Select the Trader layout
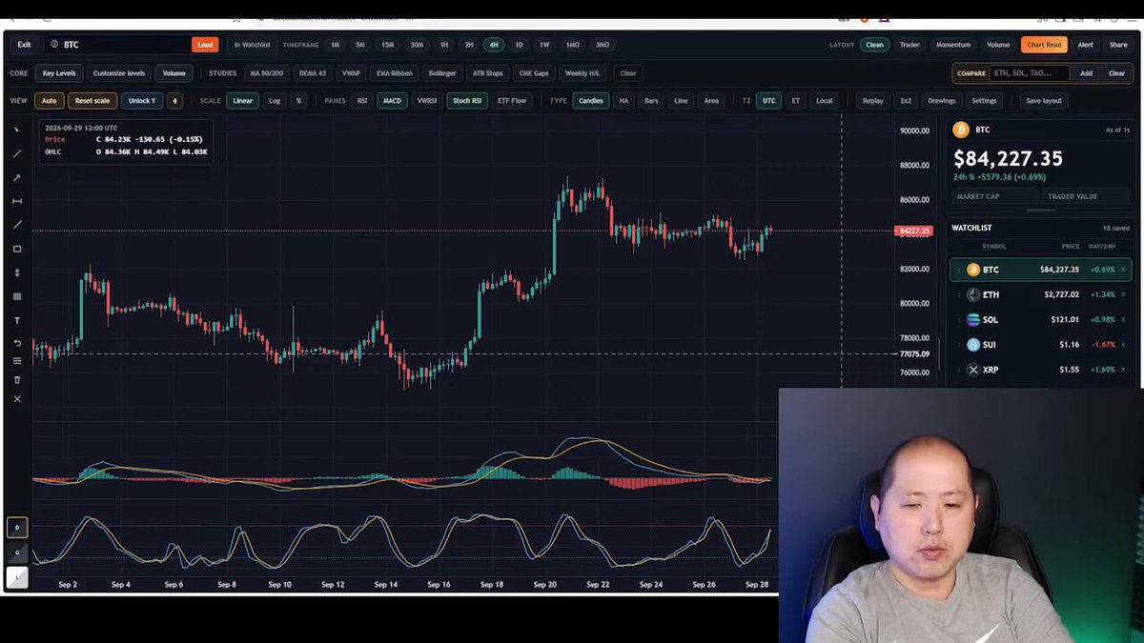Screen dimensions: 1144x643 [909, 45]
